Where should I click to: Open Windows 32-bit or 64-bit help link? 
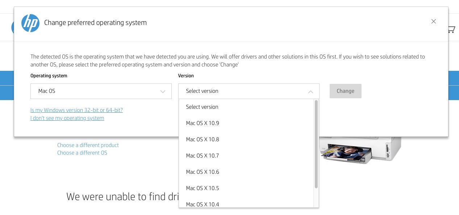point(76,110)
